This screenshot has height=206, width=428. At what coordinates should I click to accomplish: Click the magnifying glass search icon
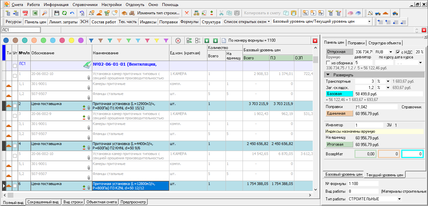44,13
